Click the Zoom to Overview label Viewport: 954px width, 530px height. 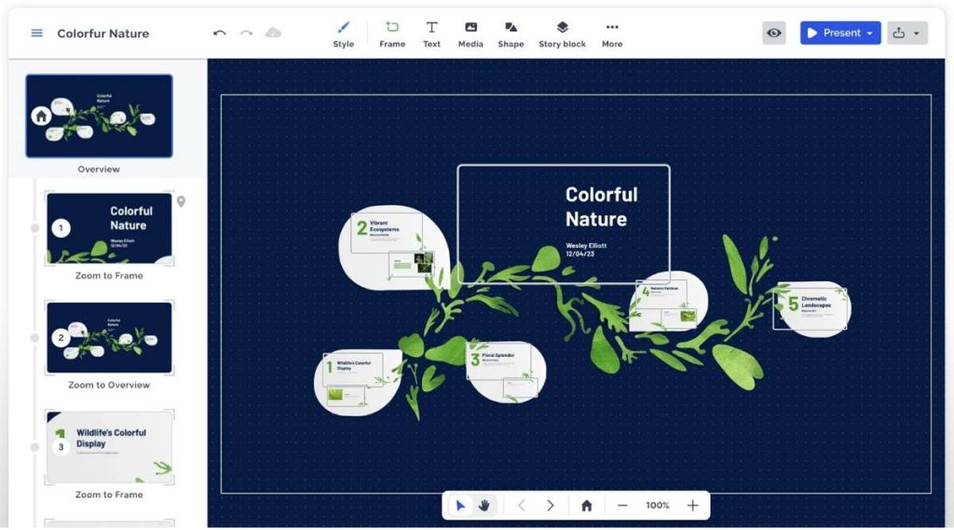[x=109, y=386]
